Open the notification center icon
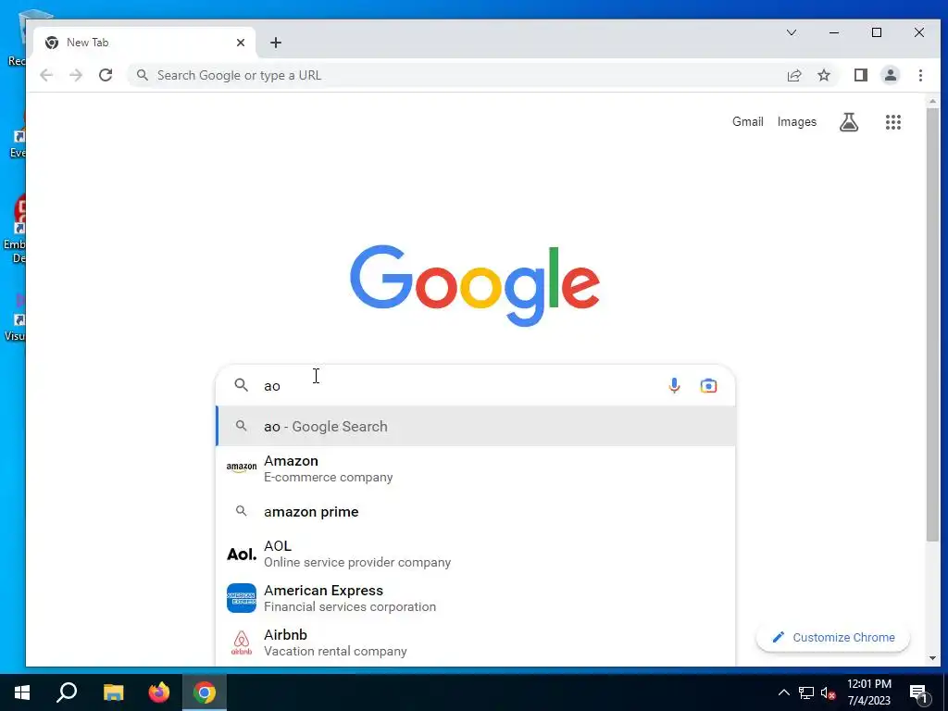Image resolution: width=948 pixels, height=711 pixels. click(918, 692)
